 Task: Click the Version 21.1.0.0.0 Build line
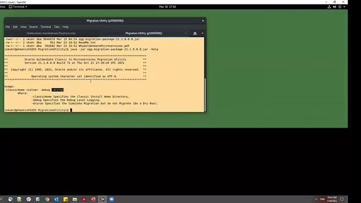[74, 63]
